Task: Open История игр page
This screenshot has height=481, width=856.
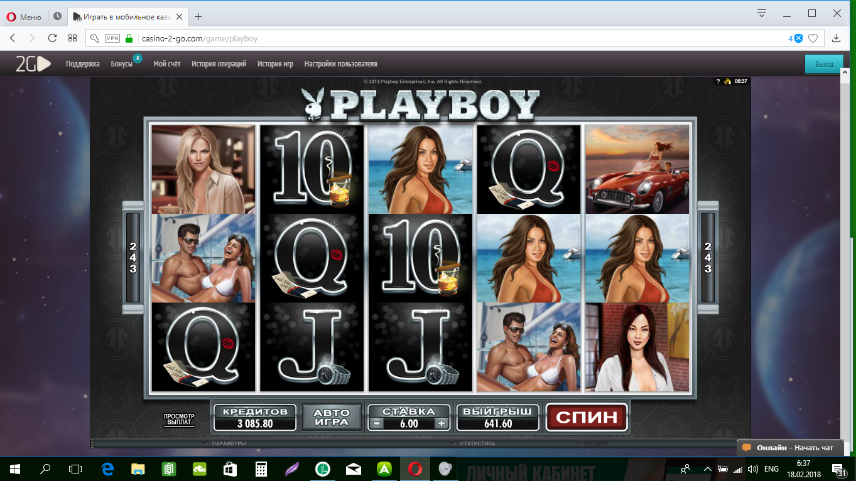Action: [275, 64]
